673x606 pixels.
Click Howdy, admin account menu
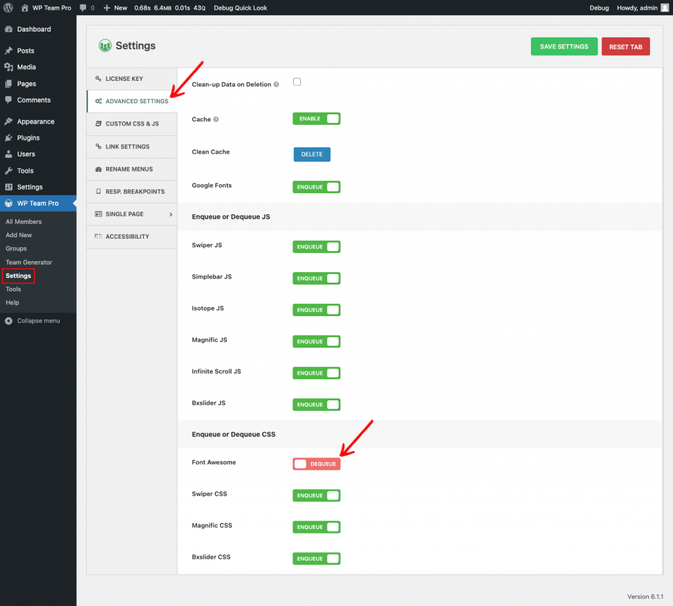[x=643, y=8]
